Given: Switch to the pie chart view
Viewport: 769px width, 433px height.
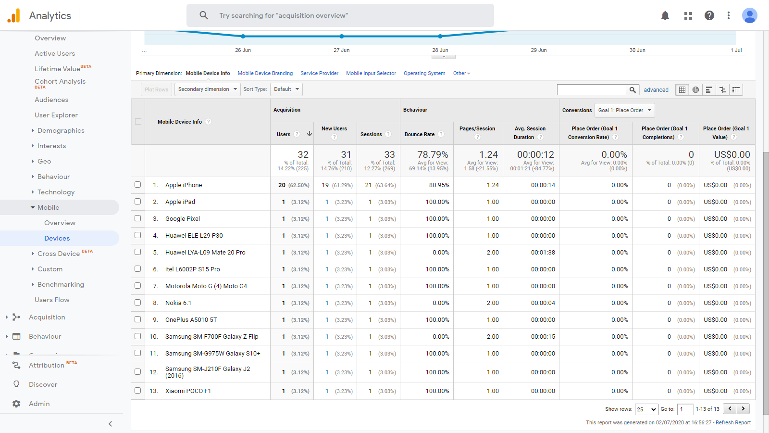Looking at the screenshot, I should [x=695, y=89].
